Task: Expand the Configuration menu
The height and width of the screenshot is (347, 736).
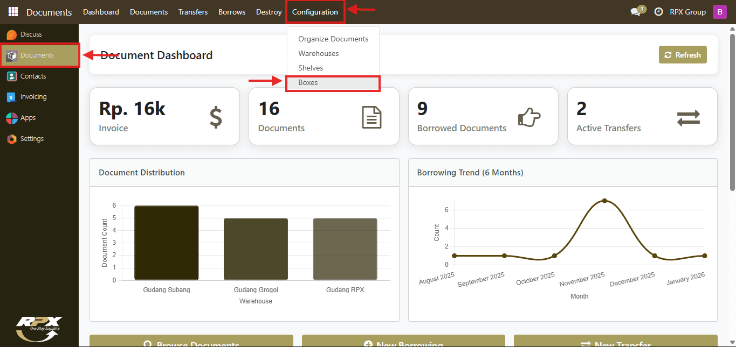Action: 315,12
